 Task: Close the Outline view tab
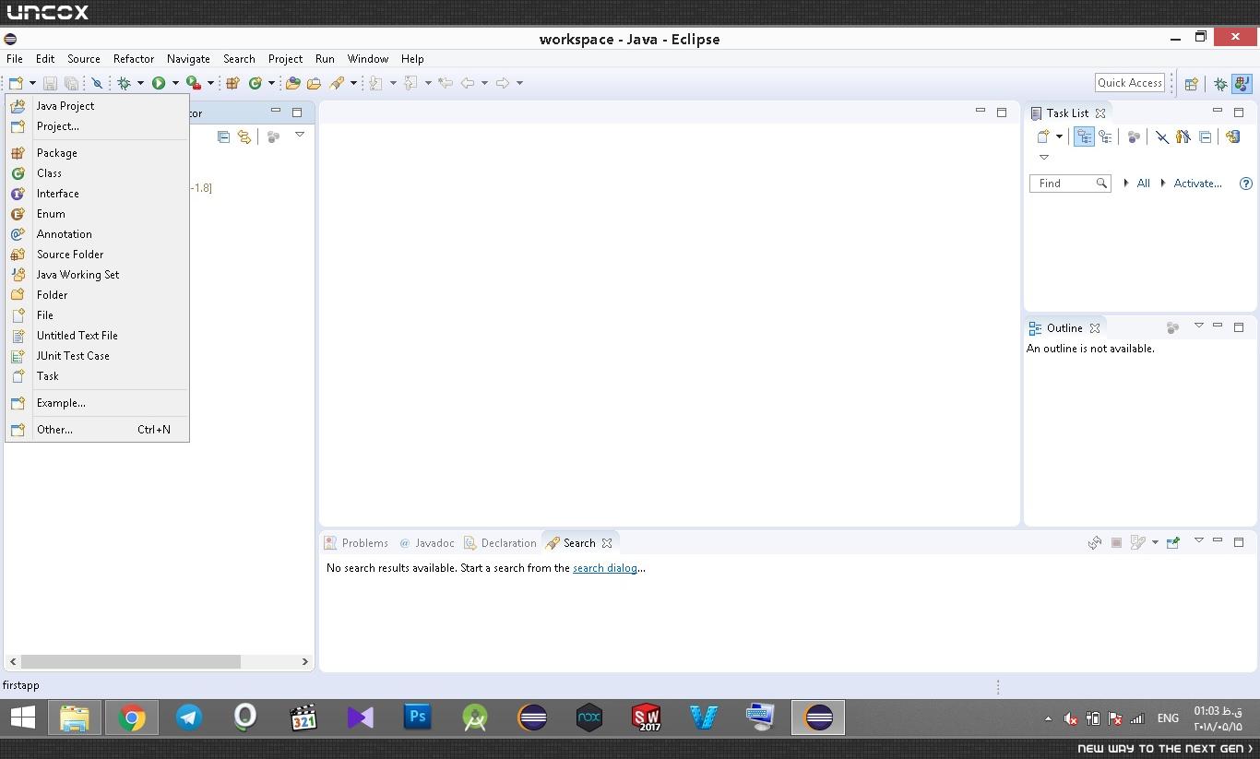1095,328
